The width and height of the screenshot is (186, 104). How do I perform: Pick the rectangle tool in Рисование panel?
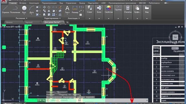(x=37, y=7)
